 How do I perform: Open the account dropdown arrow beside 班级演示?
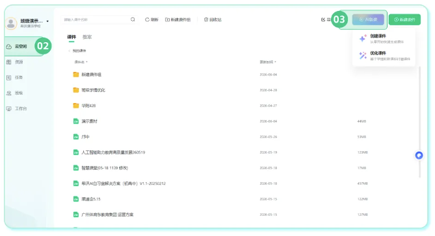coord(47,21)
